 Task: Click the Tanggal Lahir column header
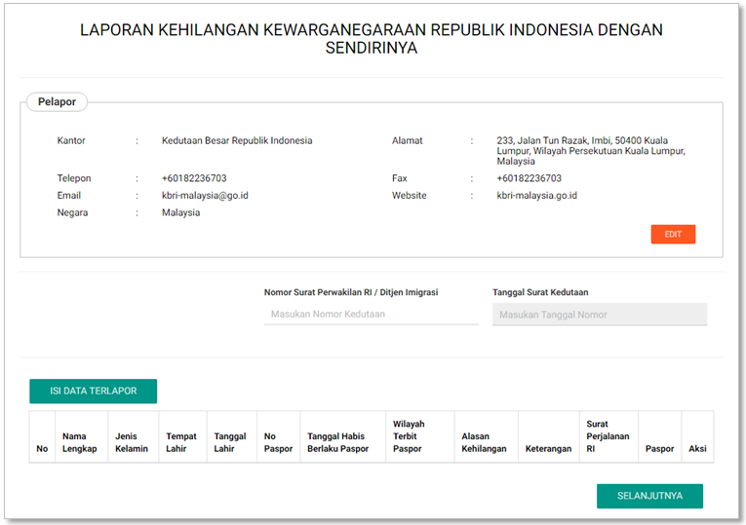(230, 442)
